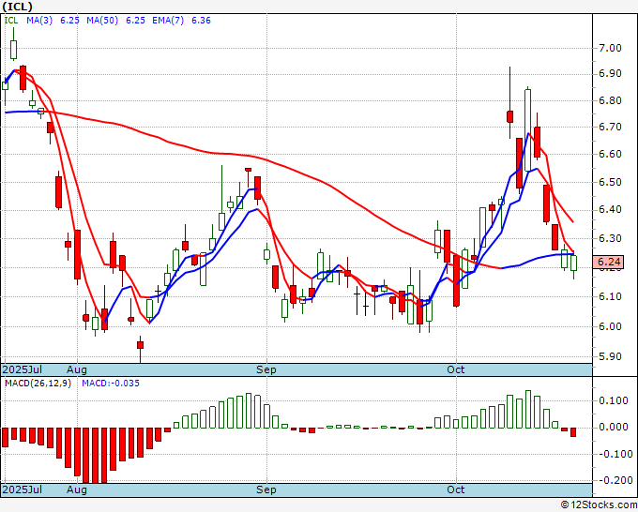The image size is (638, 512).
Task: Click the 6.60 price axis label
Action: pos(610,154)
